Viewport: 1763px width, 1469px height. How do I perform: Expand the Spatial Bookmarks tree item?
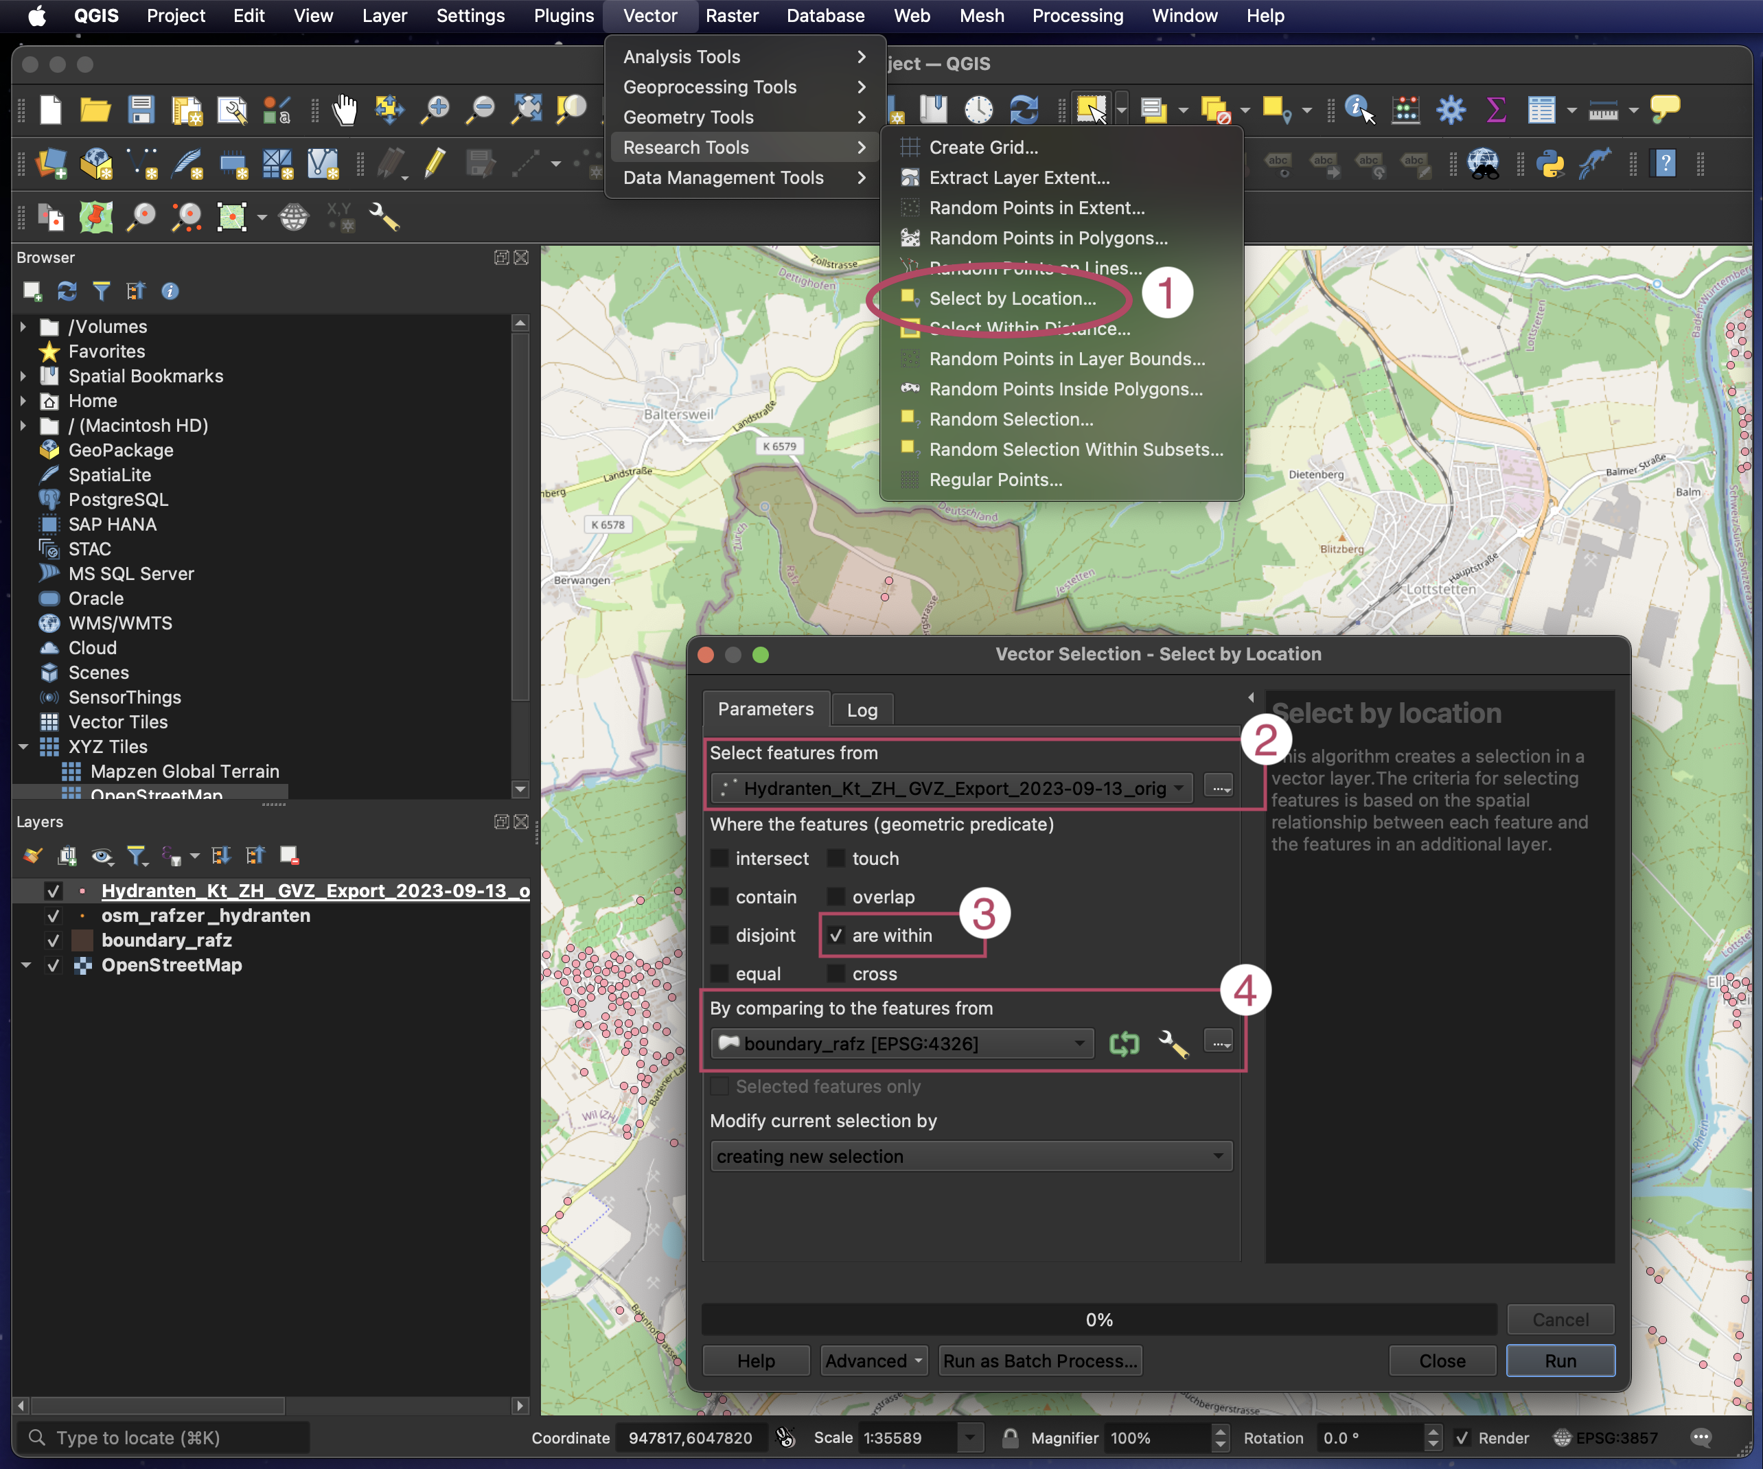[x=23, y=376]
